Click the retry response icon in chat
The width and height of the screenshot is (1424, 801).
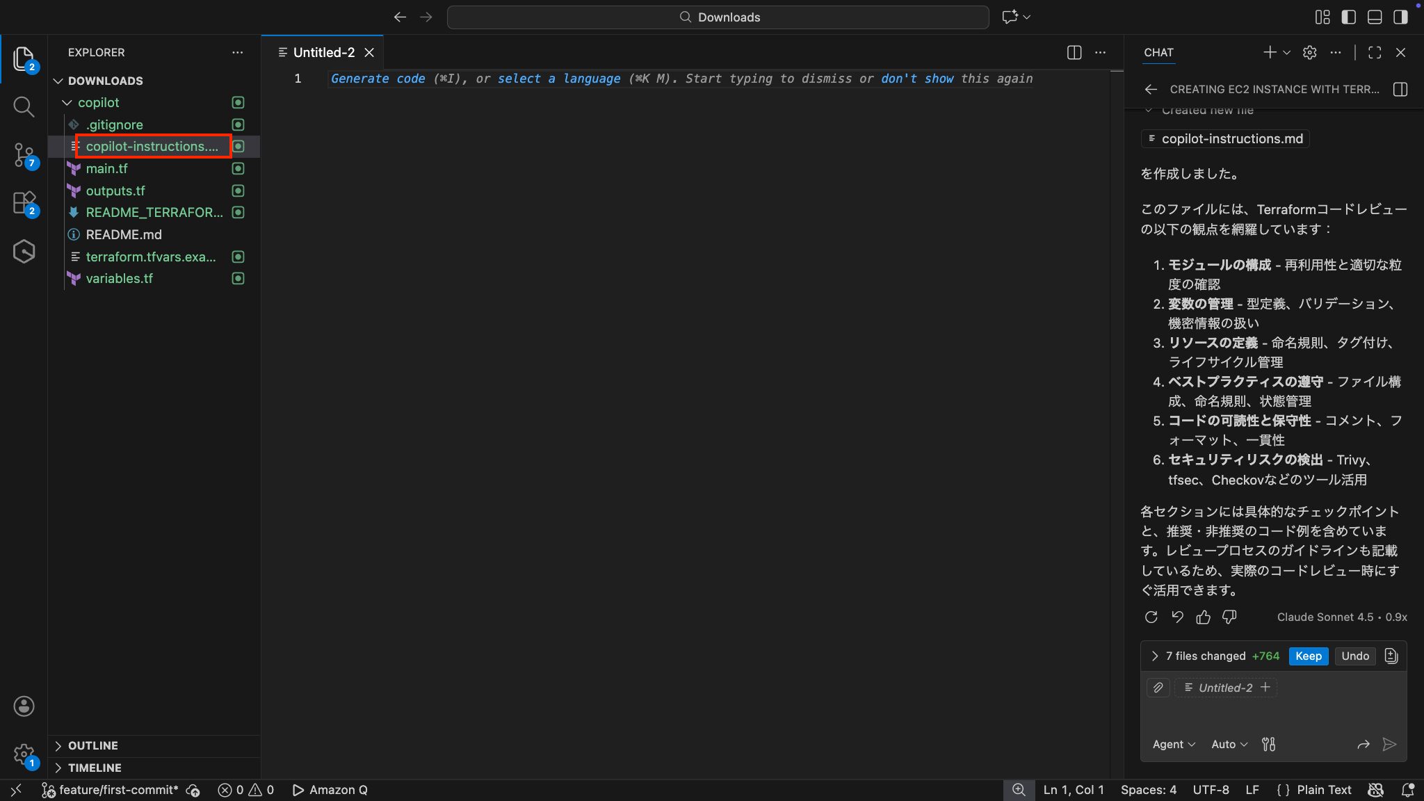[x=1151, y=617]
